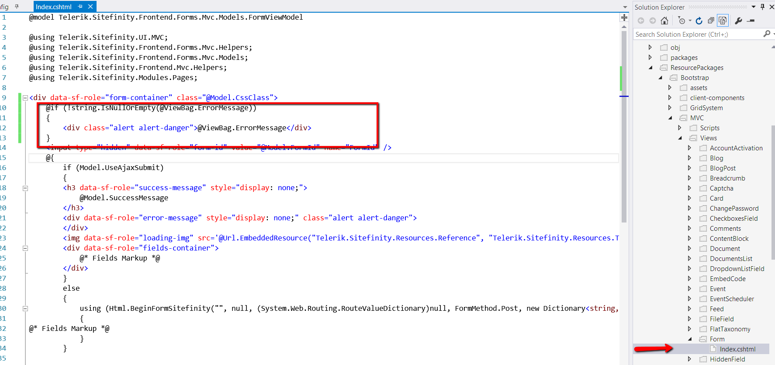
Task: Close the Index.cshtml editor tab
Action: click(90, 7)
